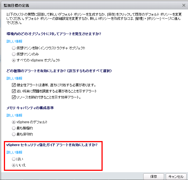Screen dimensions: 188x180
Task: Open 詳しい情報 link under alert types question
Action: [14, 78]
